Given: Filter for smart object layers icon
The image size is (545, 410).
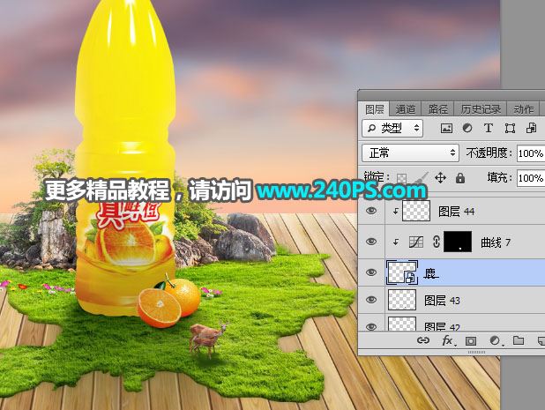Looking at the screenshot, I should 531,128.
